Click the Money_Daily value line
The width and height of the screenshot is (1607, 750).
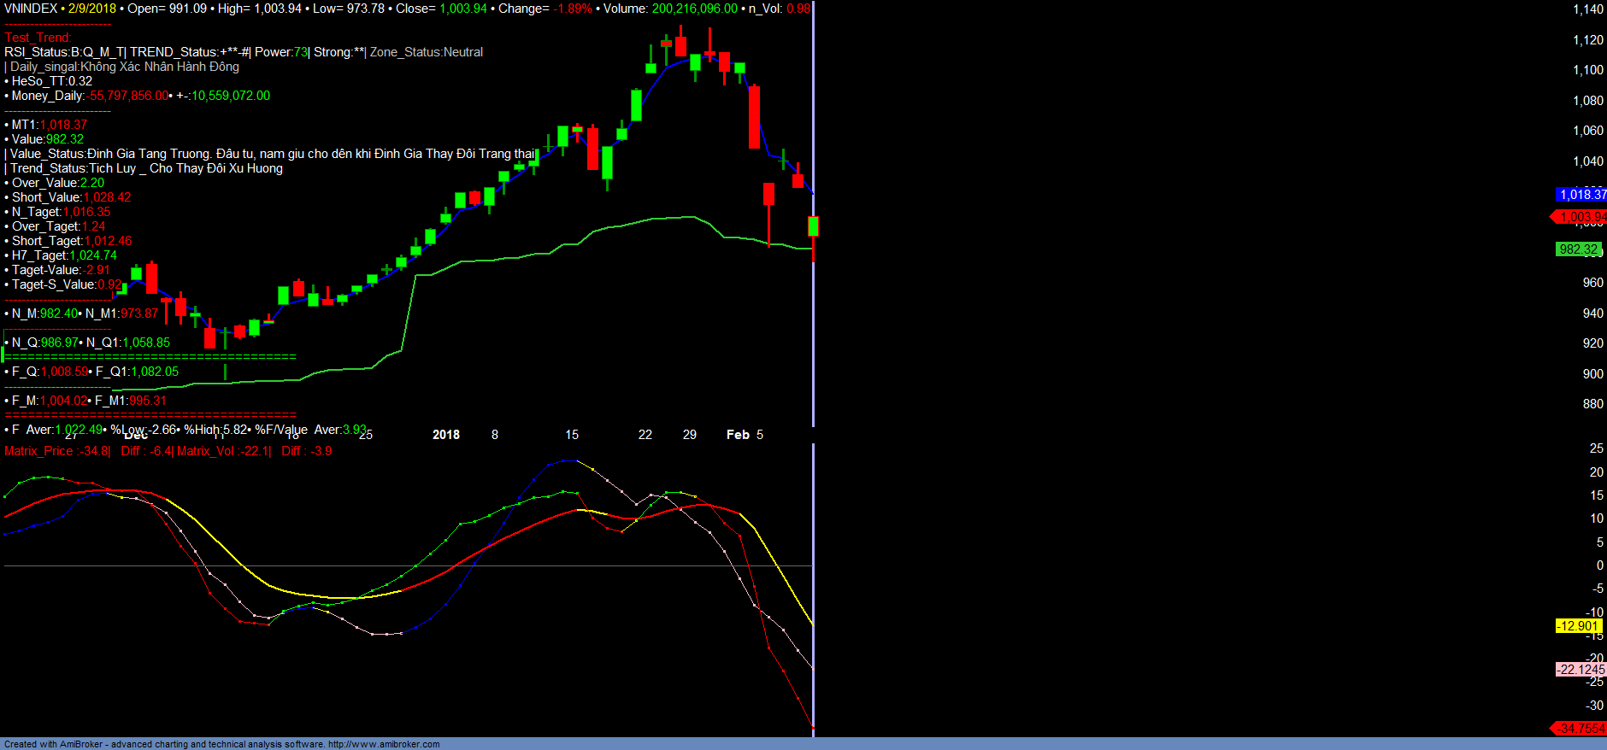point(137,96)
